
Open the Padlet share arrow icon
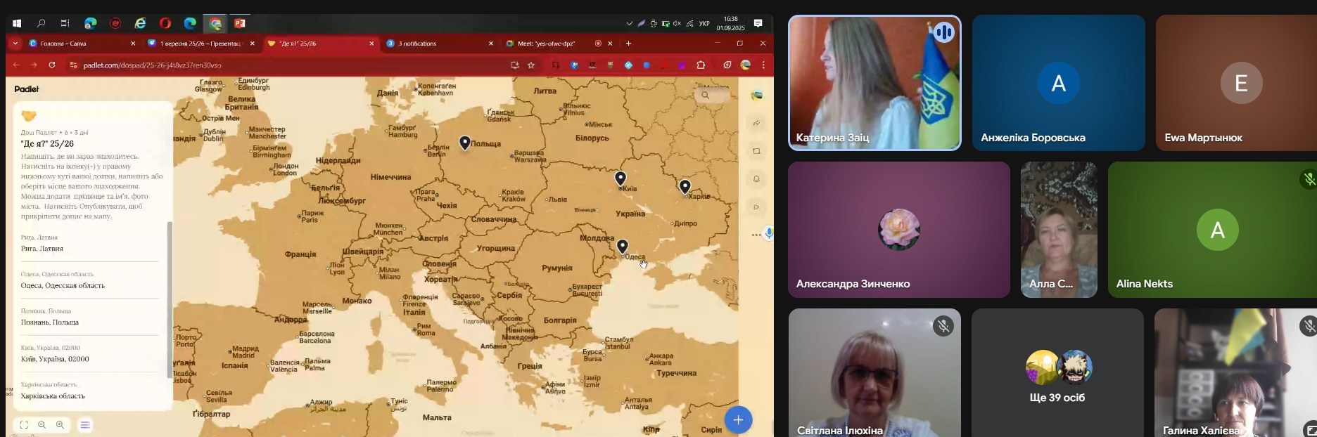click(x=756, y=123)
